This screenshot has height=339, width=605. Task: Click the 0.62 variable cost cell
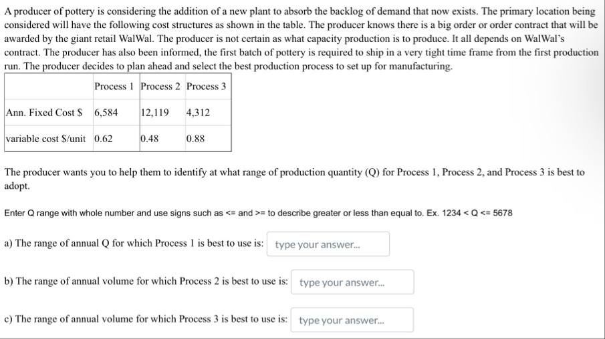tap(116, 139)
